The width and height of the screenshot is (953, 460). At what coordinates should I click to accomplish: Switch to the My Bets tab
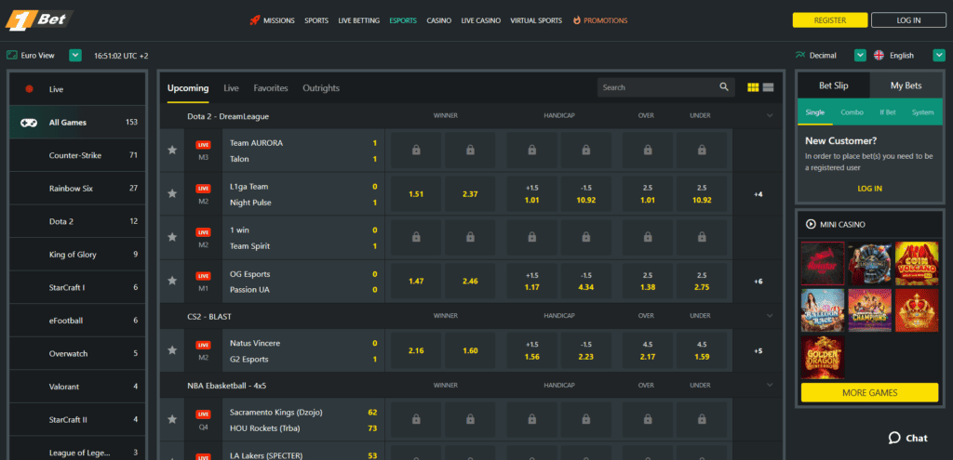coord(906,85)
